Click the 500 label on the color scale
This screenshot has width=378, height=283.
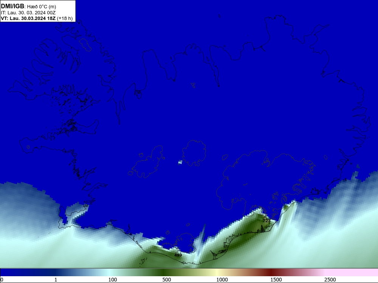(167, 280)
